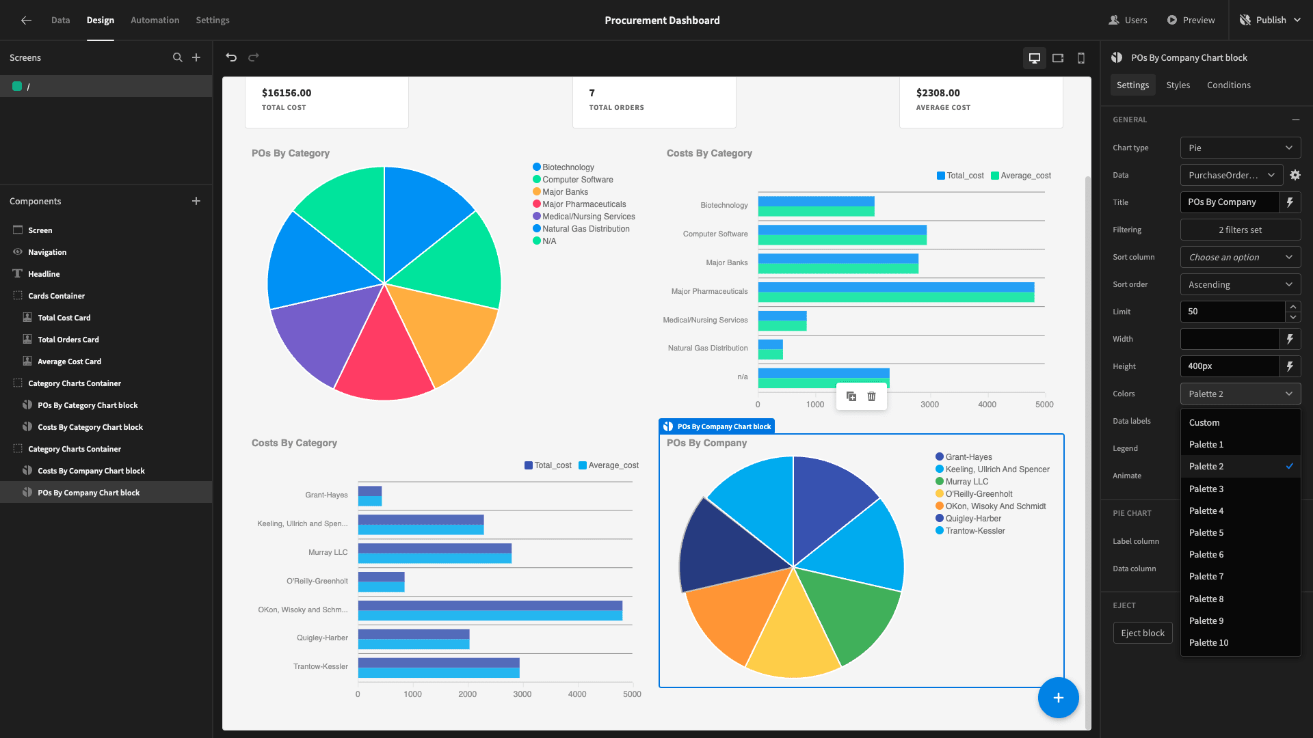Screen dimensions: 1313x738
Task: Go to the Automation tab
Action: [155, 20]
